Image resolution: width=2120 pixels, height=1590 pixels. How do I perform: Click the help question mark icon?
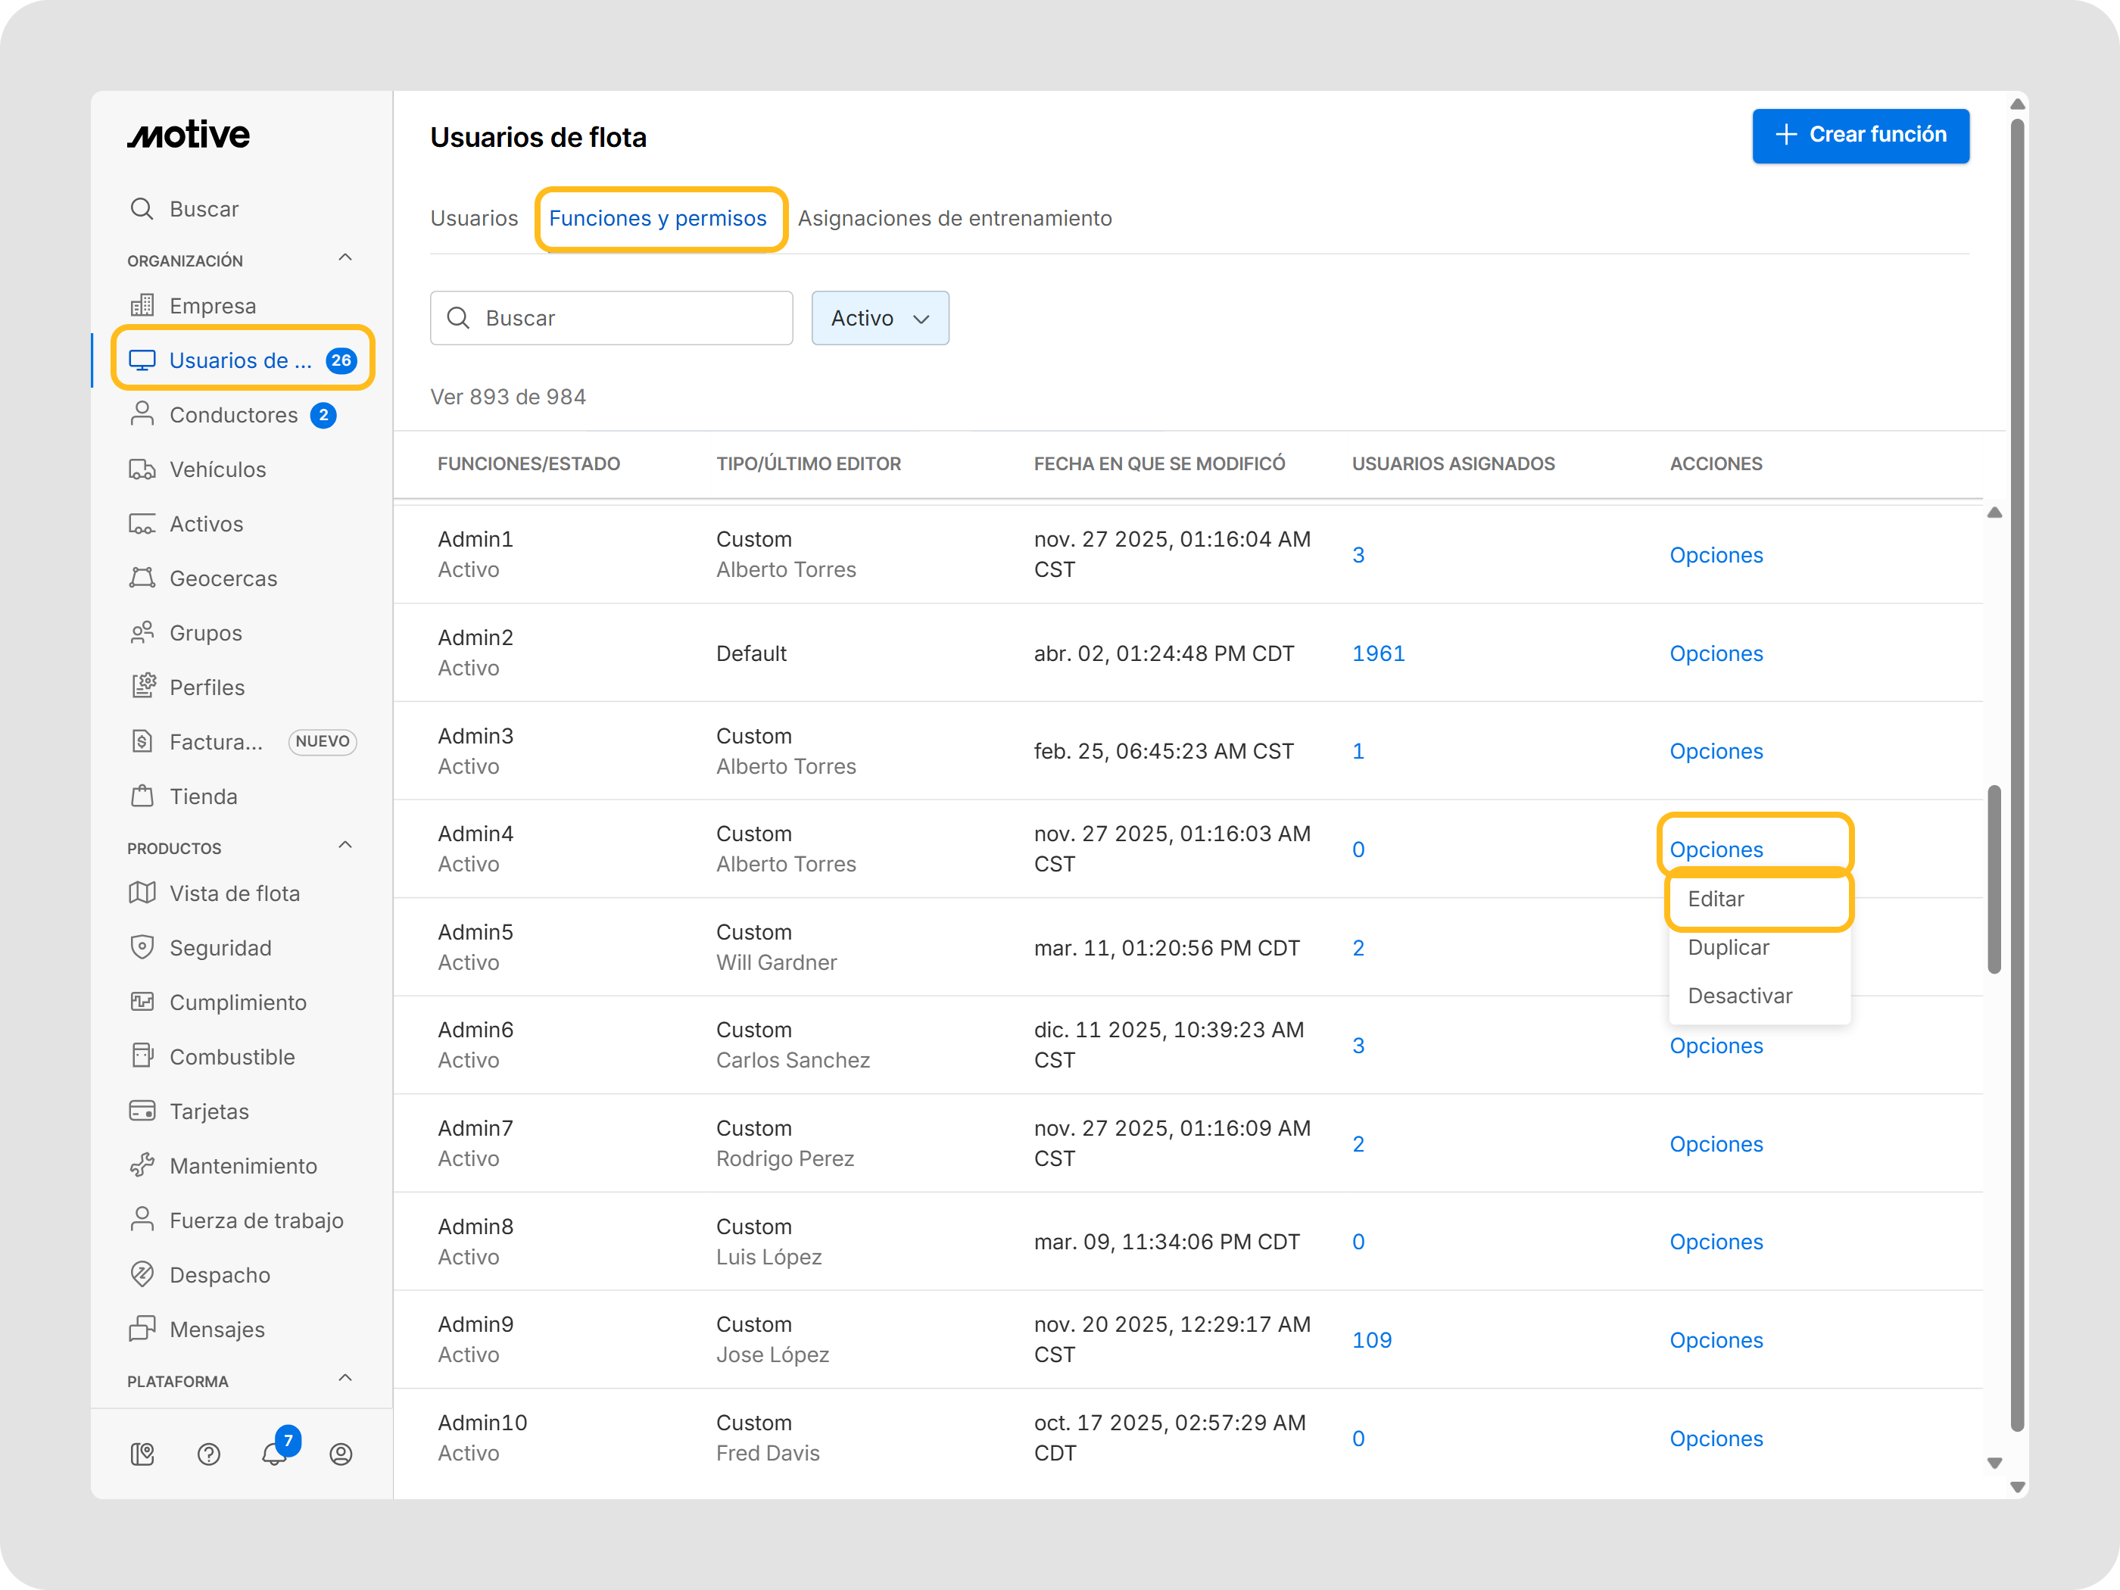click(x=209, y=1454)
